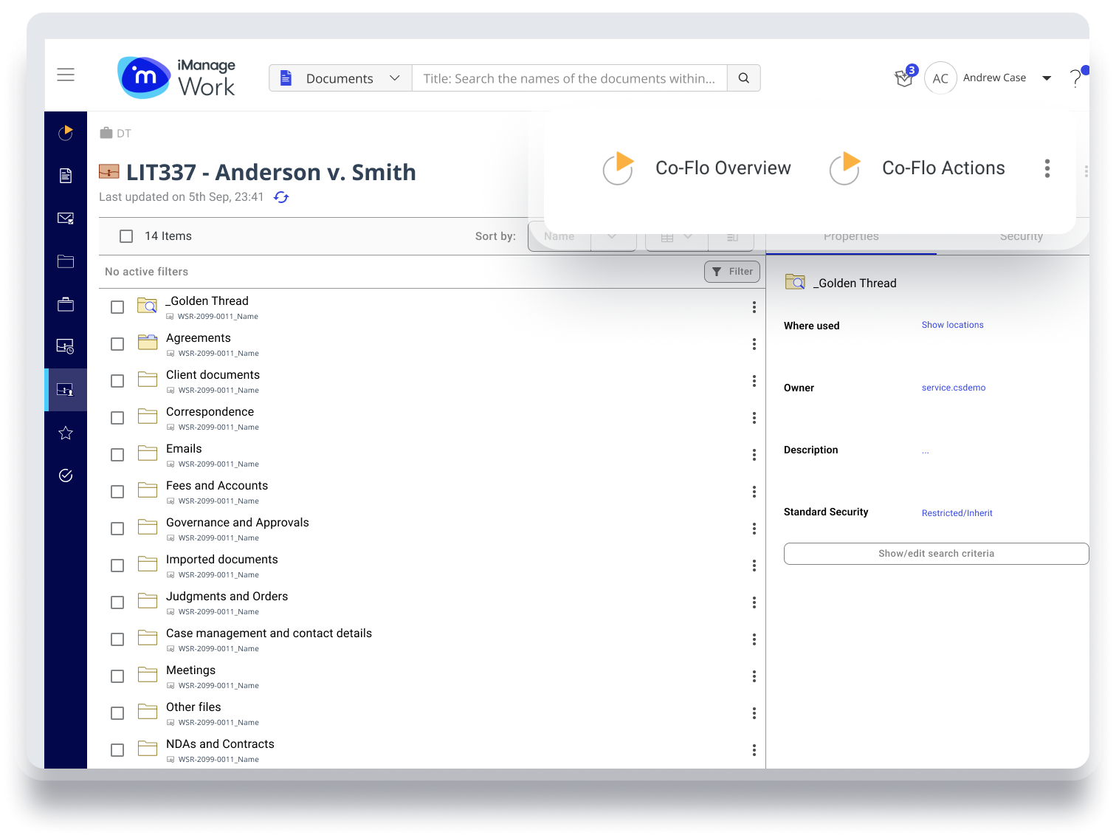Open the hamburger navigation menu
1116x838 pixels.
tap(66, 75)
